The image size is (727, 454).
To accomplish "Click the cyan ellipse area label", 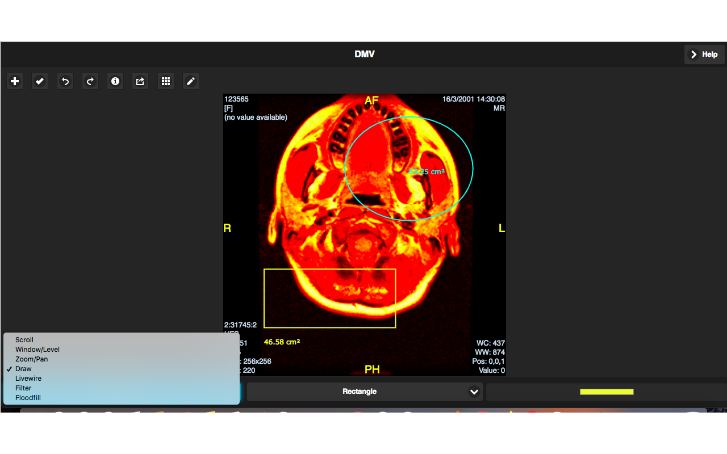I will click(x=427, y=171).
